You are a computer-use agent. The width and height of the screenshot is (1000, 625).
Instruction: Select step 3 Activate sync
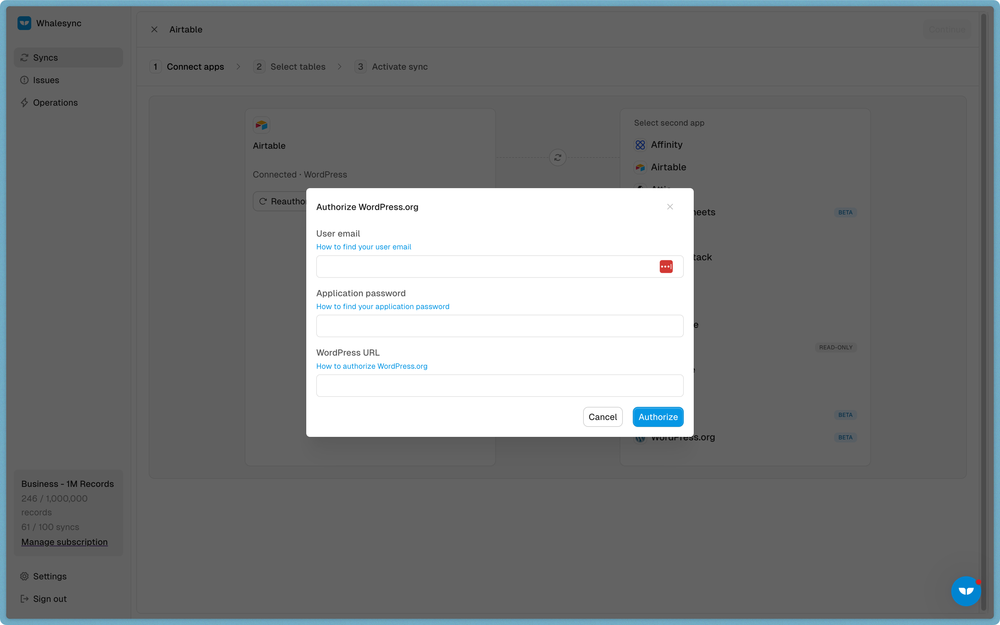point(391,67)
